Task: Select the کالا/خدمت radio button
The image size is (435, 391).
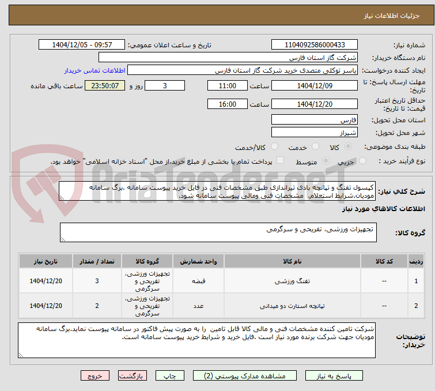Action: click(274, 146)
